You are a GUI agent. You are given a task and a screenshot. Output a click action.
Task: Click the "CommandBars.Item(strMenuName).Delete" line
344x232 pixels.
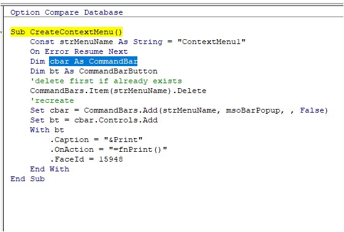pyautogui.click(x=118, y=91)
